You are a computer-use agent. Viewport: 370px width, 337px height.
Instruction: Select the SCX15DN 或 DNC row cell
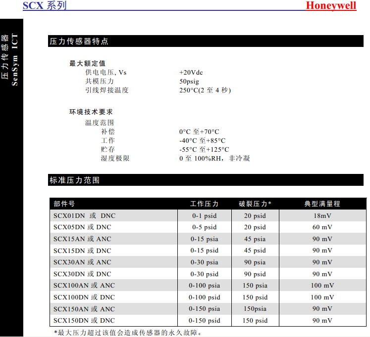tap(114, 251)
